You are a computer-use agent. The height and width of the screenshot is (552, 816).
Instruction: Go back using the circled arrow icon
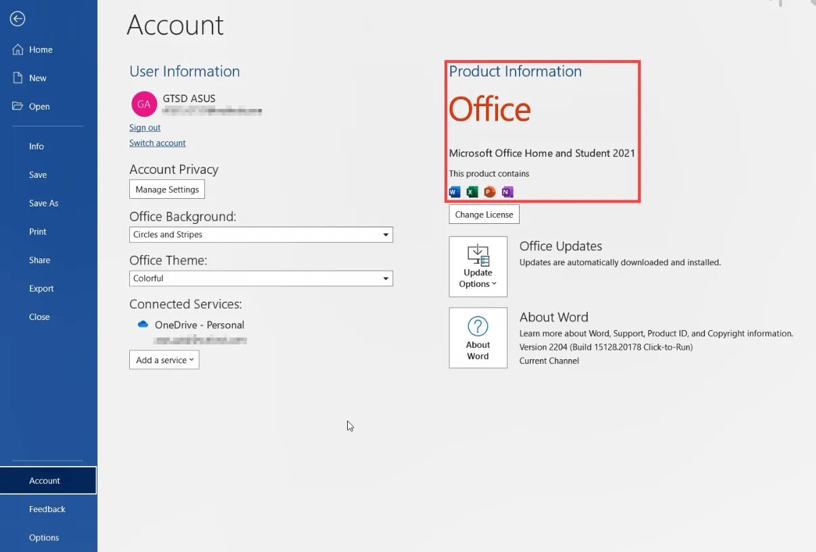[18, 19]
